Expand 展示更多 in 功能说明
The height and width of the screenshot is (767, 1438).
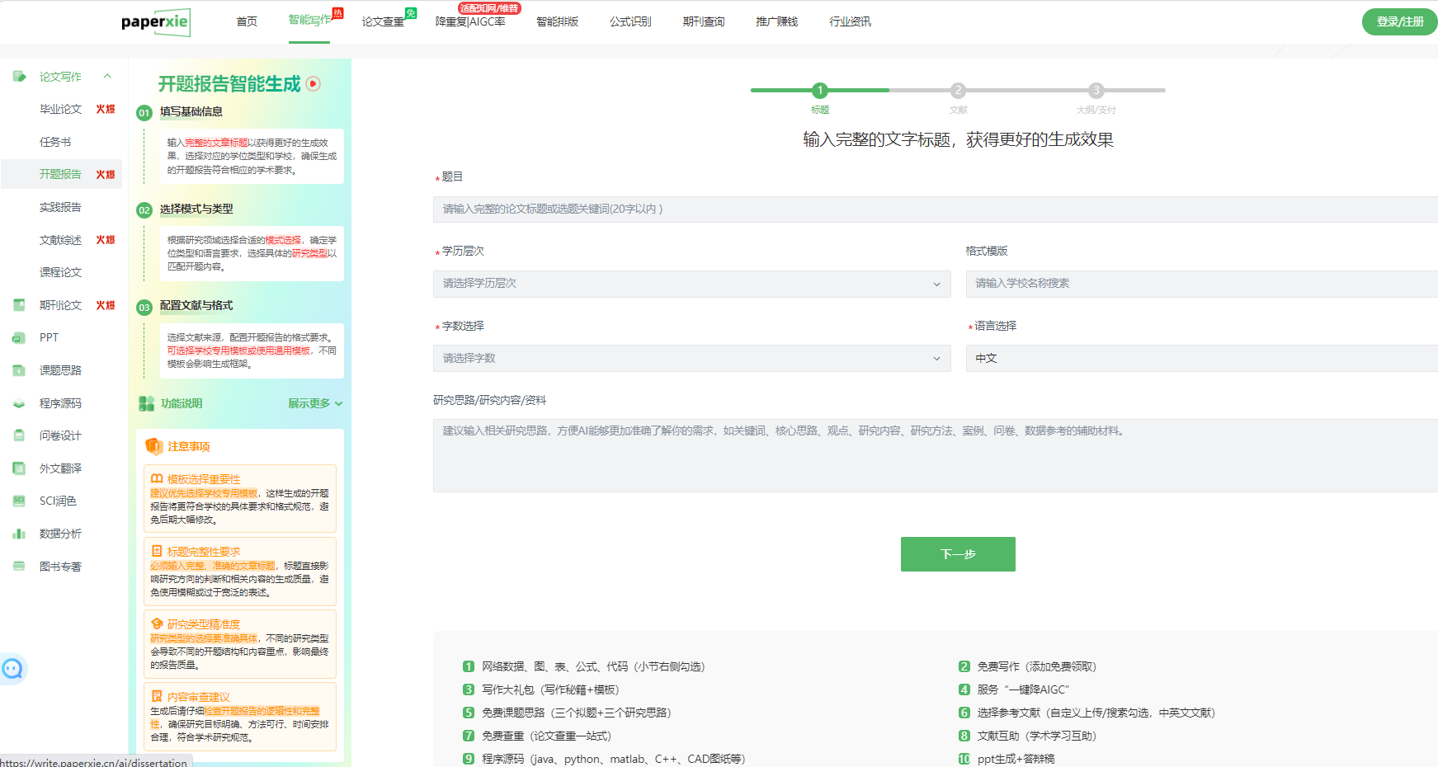[314, 403]
